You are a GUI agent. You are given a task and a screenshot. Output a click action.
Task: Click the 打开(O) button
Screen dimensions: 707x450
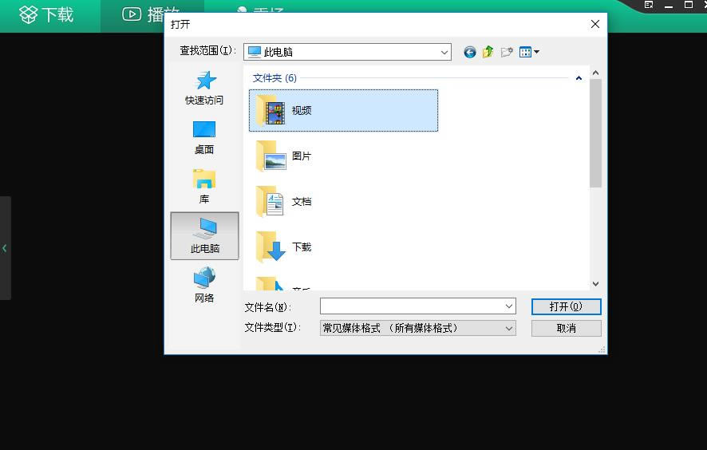point(566,306)
